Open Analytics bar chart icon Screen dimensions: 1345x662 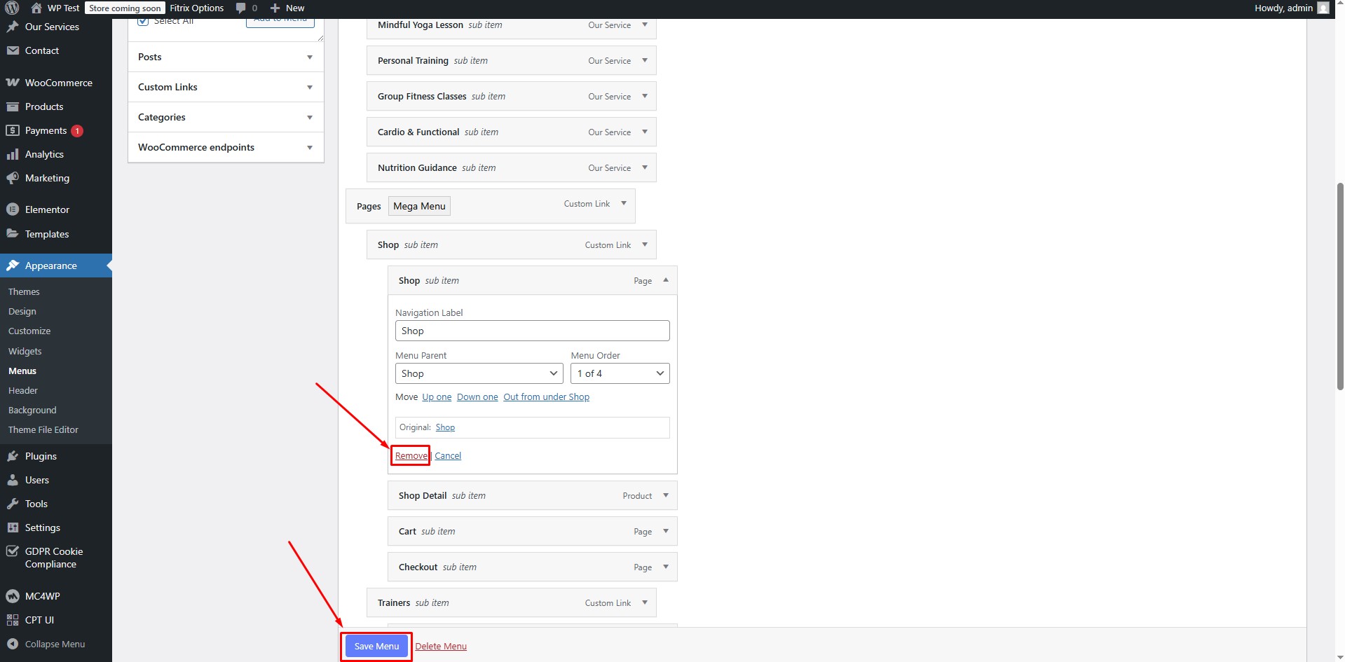(13, 154)
